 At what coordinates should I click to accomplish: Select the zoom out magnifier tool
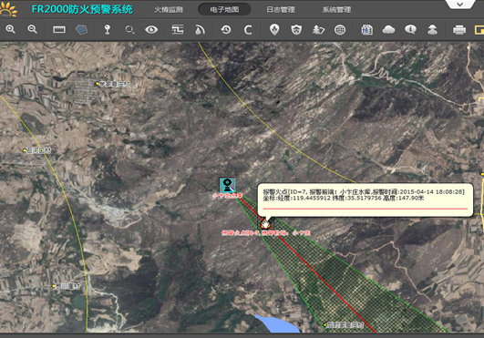33,29
